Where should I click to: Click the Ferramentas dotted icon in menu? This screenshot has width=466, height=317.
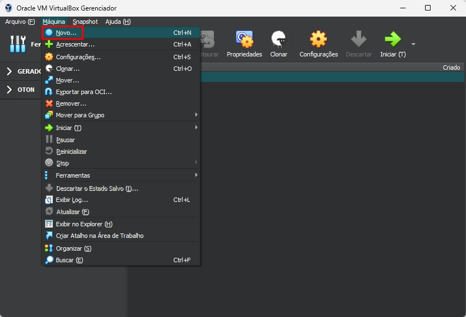click(46, 175)
